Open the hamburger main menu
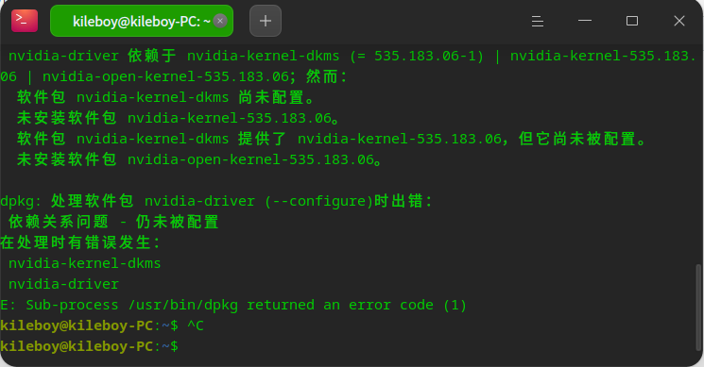 (538, 21)
